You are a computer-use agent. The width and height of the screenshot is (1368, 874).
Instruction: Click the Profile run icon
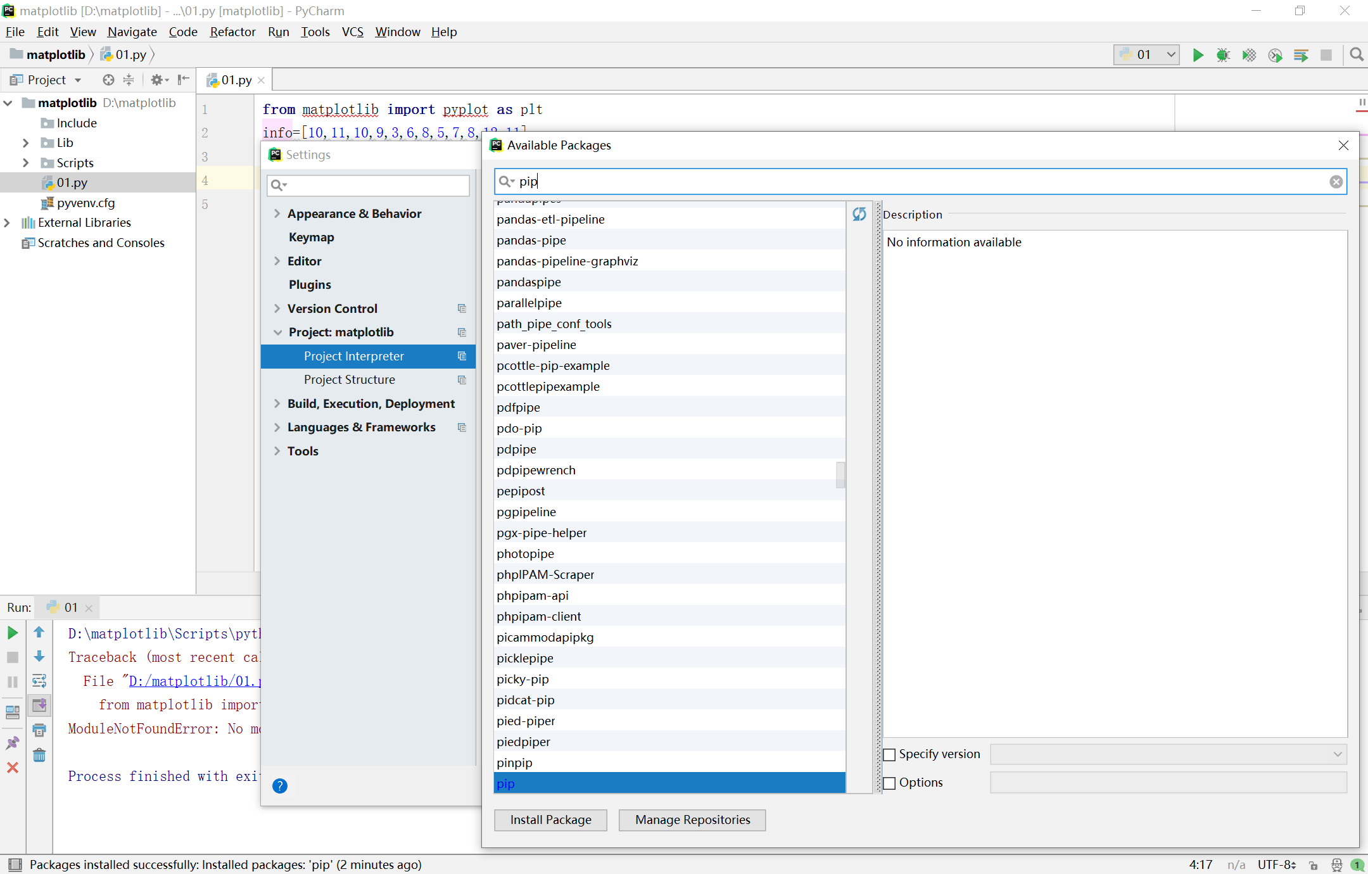[x=1275, y=55]
